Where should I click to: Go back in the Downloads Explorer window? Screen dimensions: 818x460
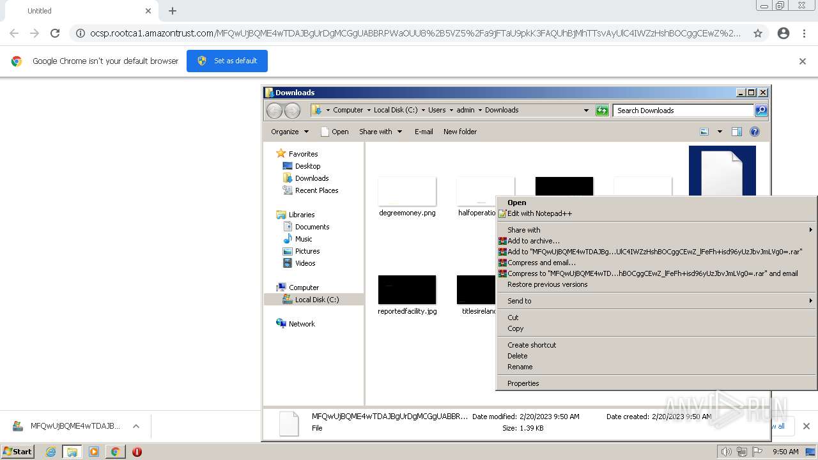tap(274, 111)
